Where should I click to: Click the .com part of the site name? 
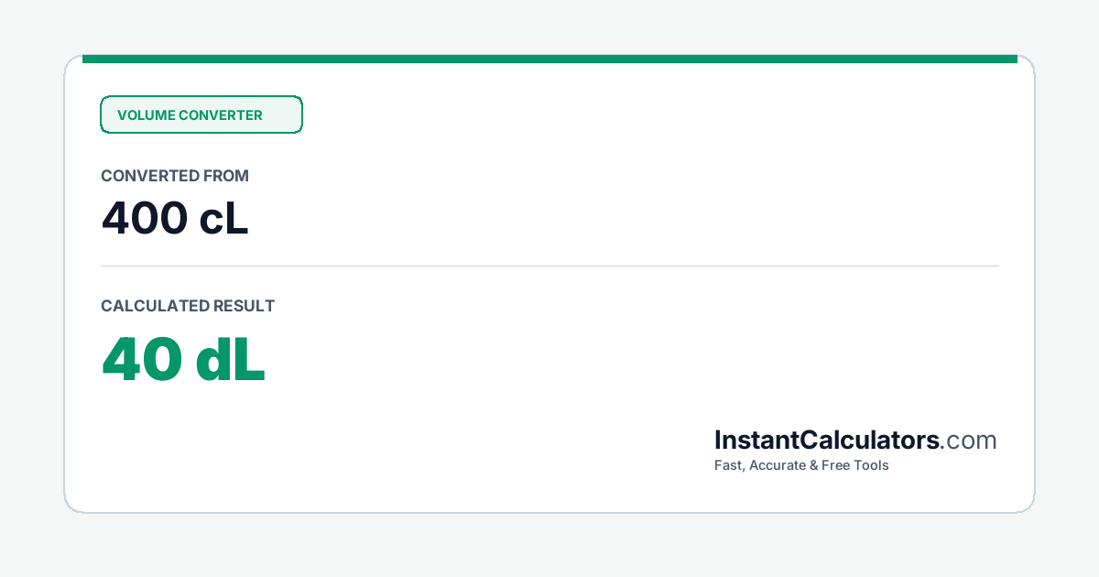(968, 441)
